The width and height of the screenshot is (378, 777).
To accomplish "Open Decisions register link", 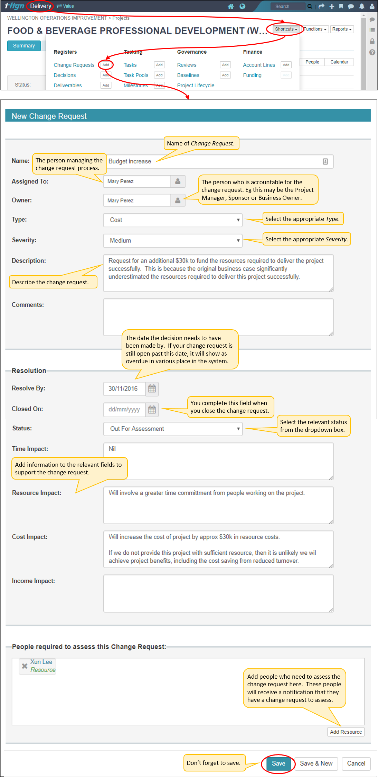I will pyautogui.click(x=65, y=75).
